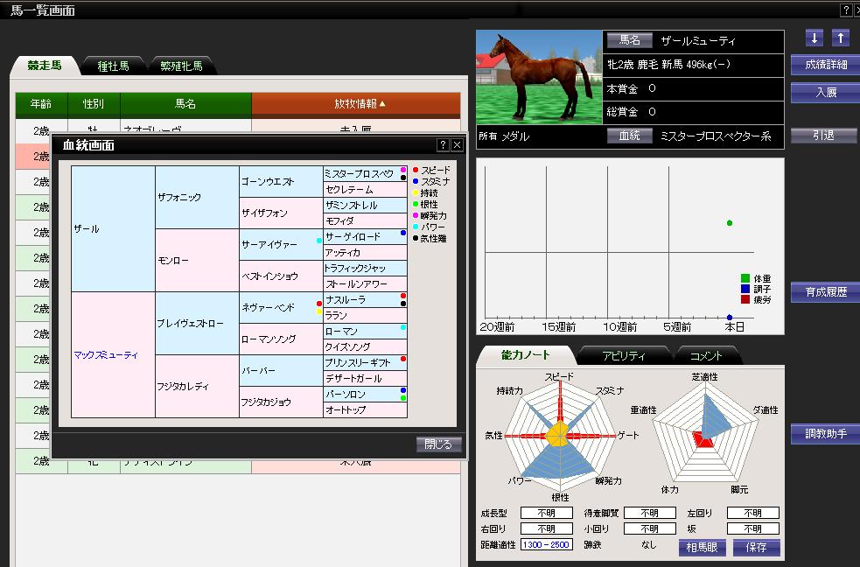Click the 右回り 不明 field

tap(546, 528)
